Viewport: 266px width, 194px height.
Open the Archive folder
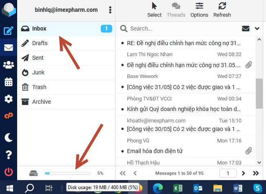coord(66,102)
